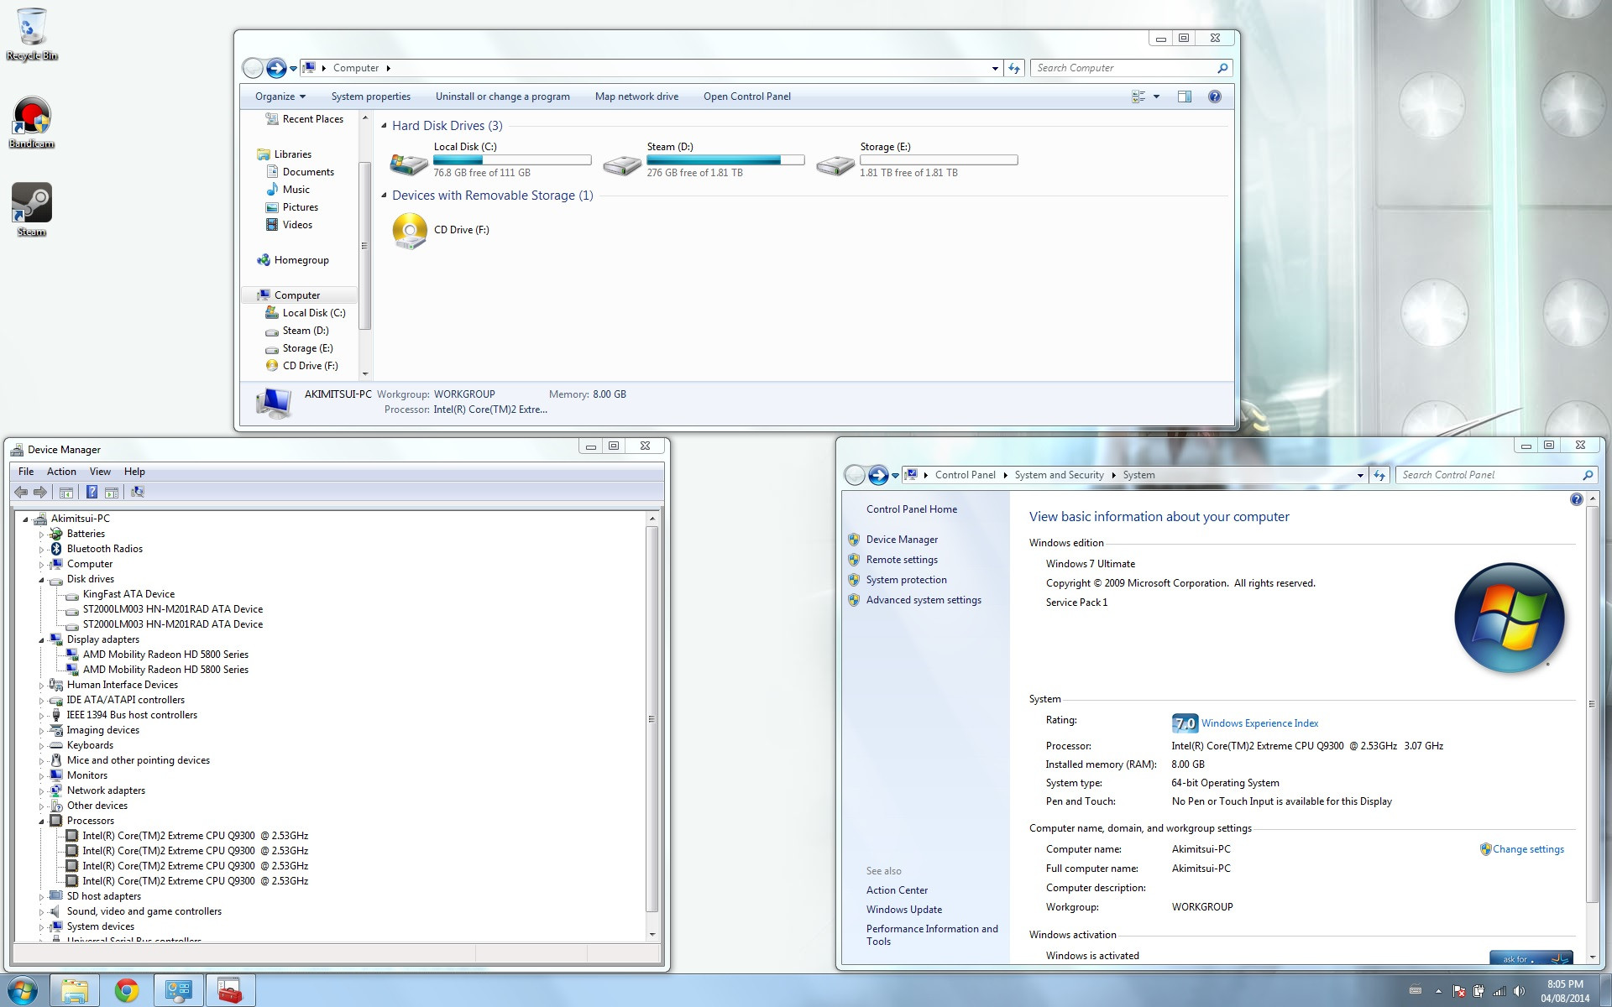Click the Windows Experience Index link
The height and width of the screenshot is (1007, 1612).
pos(1259,723)
